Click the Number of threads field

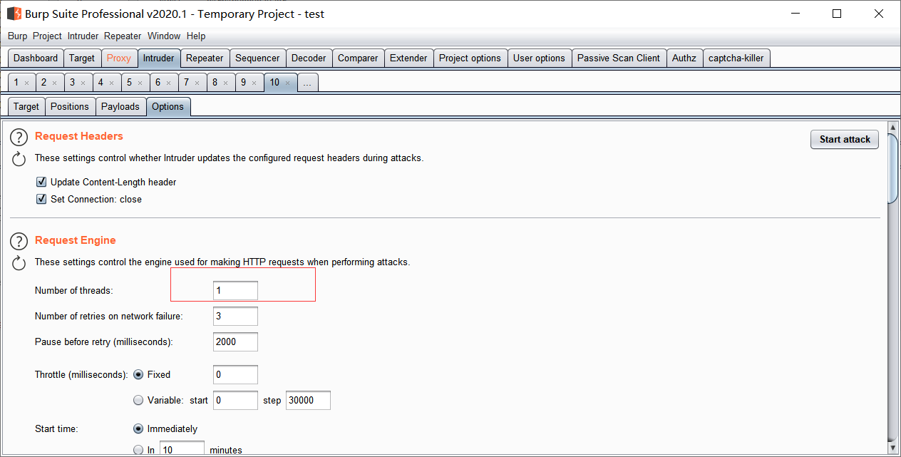(235, 291)
